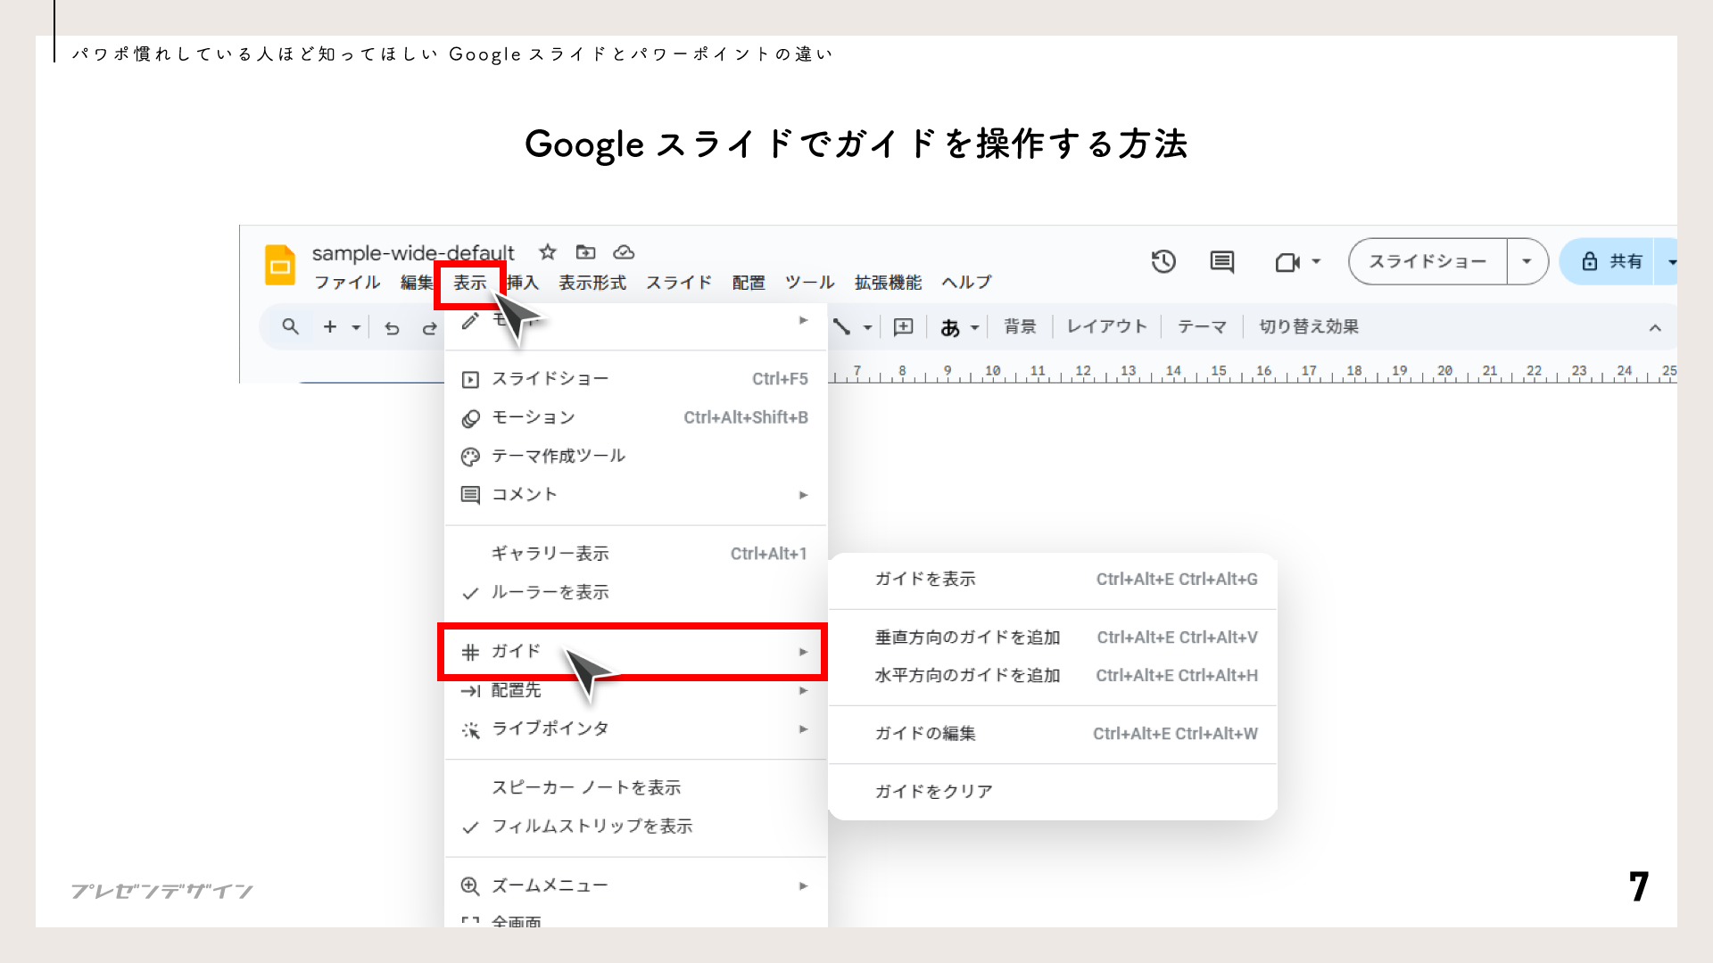
Task: Open the 編集 menu
Action: pos(416,283)
